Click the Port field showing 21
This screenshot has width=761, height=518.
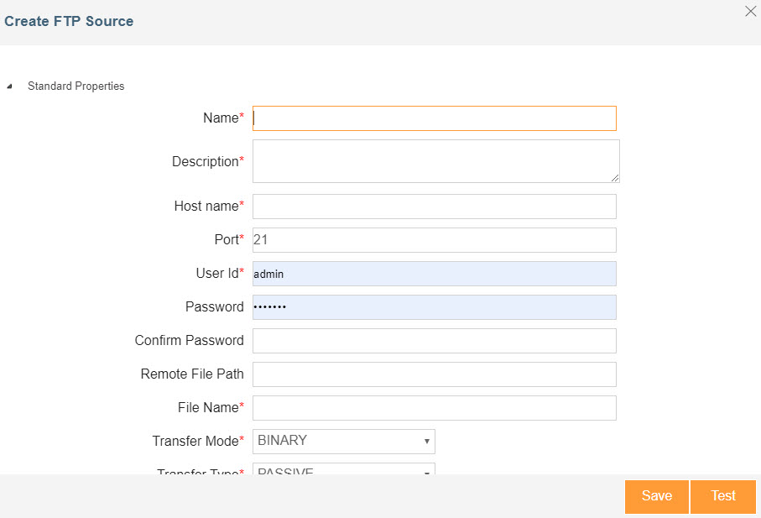(x=434, y=240)
